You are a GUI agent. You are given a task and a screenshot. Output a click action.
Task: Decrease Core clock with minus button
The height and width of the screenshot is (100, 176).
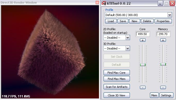[143, 87]
